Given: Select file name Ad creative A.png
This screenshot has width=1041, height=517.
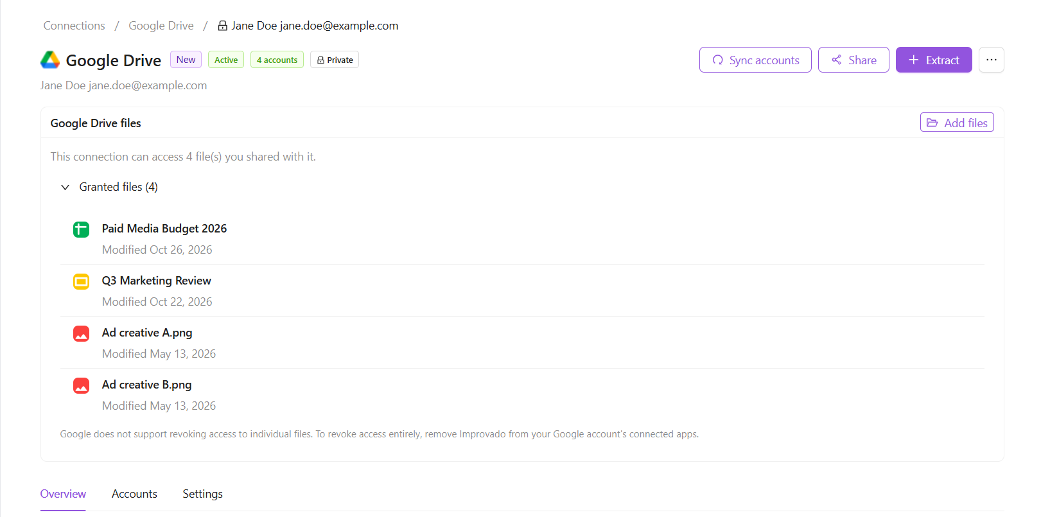Looking at the screenshot, I should 147,333.
